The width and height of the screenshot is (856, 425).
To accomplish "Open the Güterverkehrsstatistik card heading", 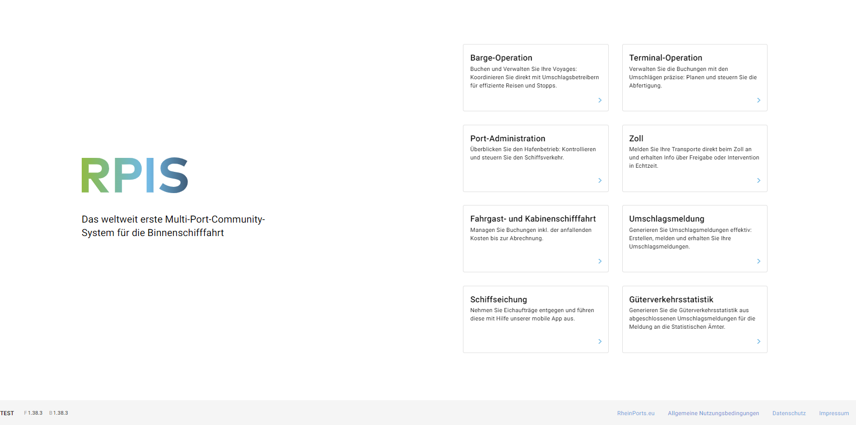I will point(671,300).
